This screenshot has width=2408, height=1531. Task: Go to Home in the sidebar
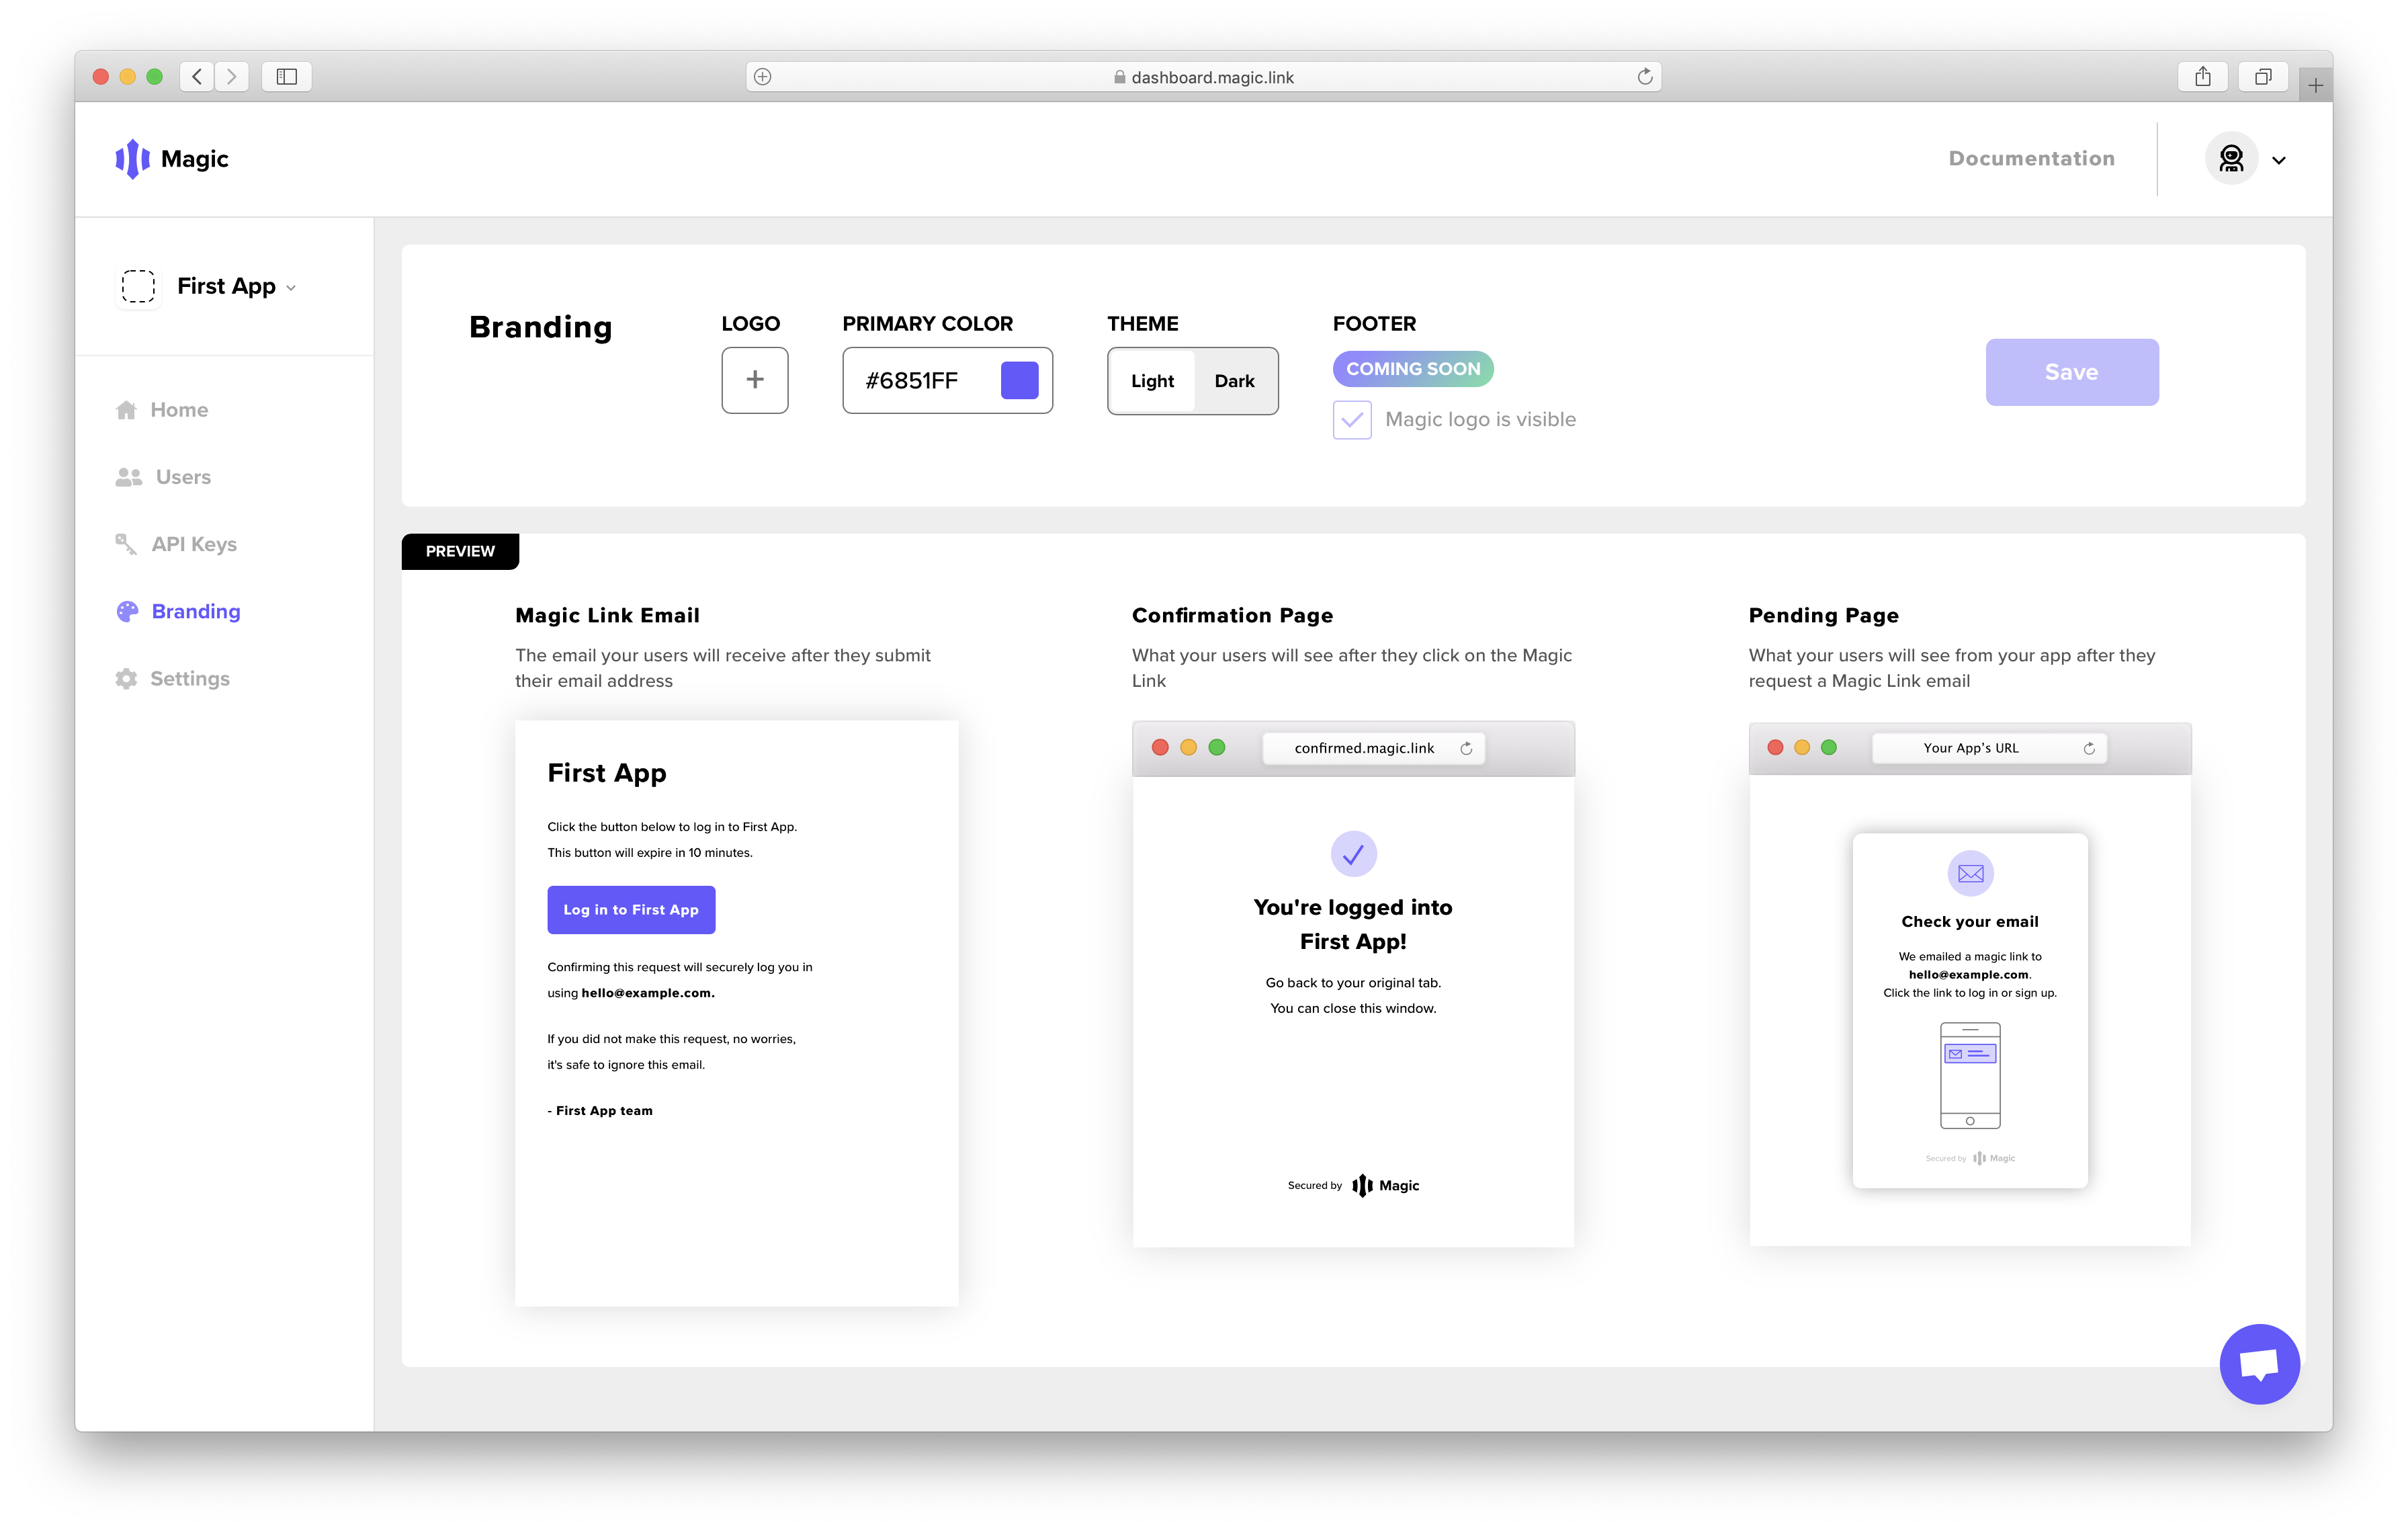pyautogui.click(x=162, y=409)
